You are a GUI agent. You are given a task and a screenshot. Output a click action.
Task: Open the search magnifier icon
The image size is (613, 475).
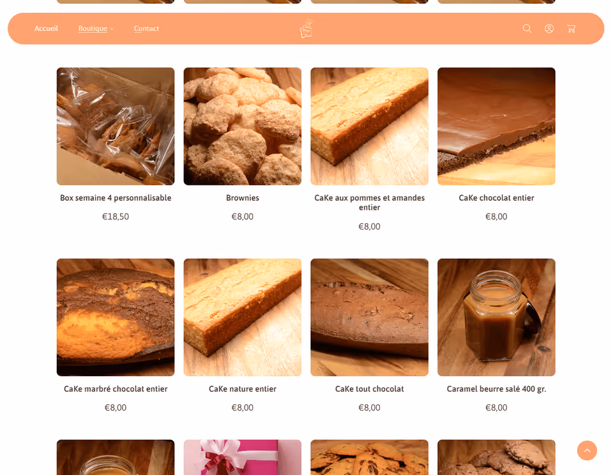527,29
